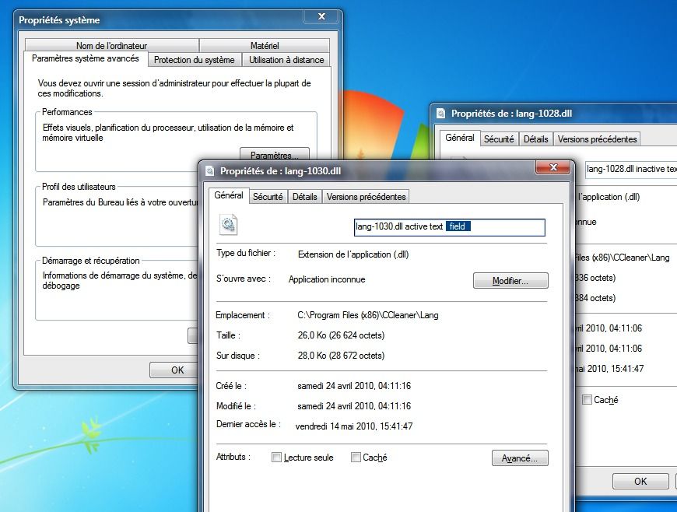The height and width of the screenshot is (512, 677).
Task: Open the Détails tab in lang-1030.dll properties
Action: pos(304,197)
